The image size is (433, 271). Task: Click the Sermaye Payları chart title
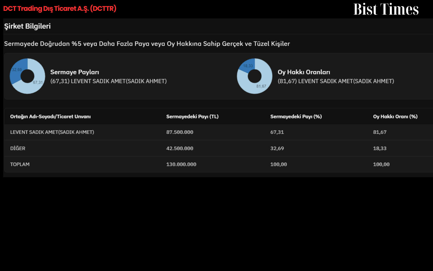75,72
